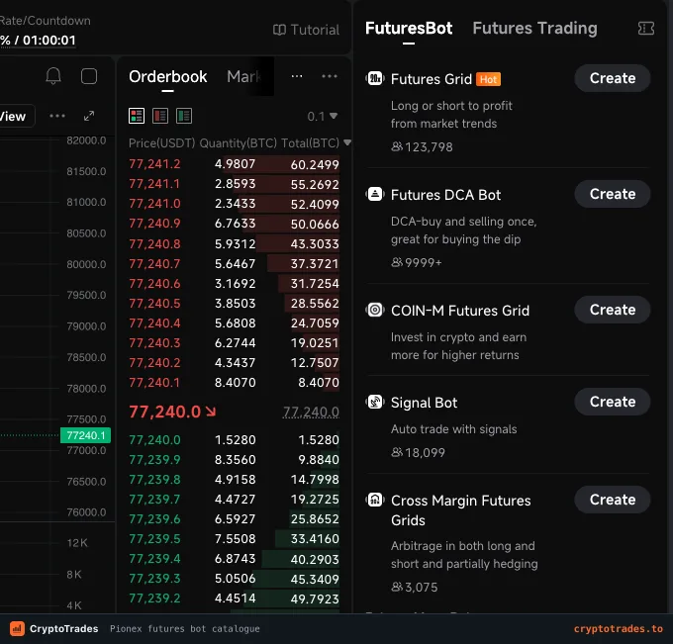The width and height of the screenshot is (673, 644).
Task: Select the Futures Trading tab
Action: pos(534,29)
